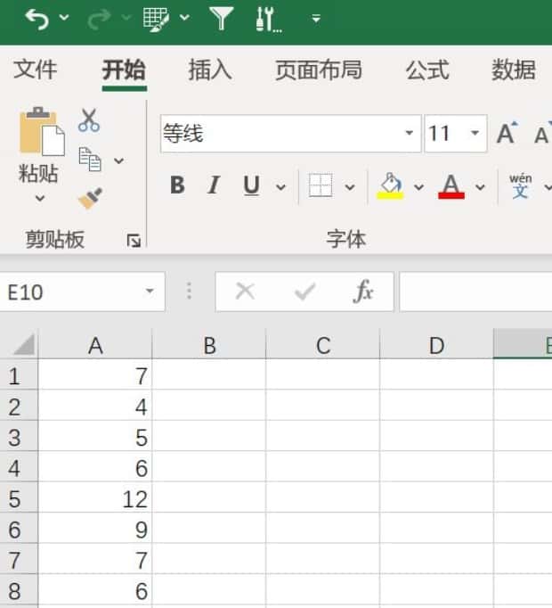The image size is (552, 608).
Task: Switch to the 插入 tab
Action: coord(210,70)
